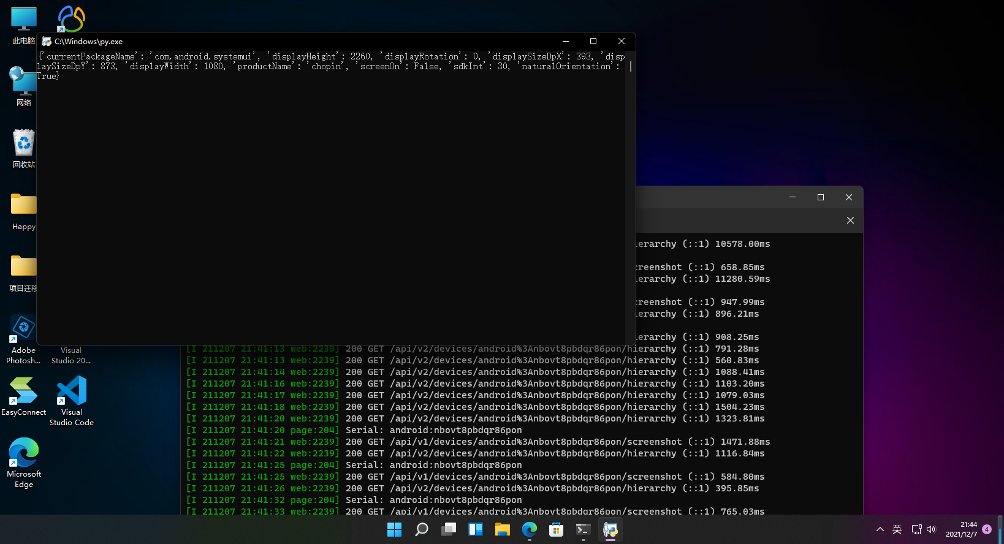
Task: Close the background terminal window
Action: [x=849, y=197]
